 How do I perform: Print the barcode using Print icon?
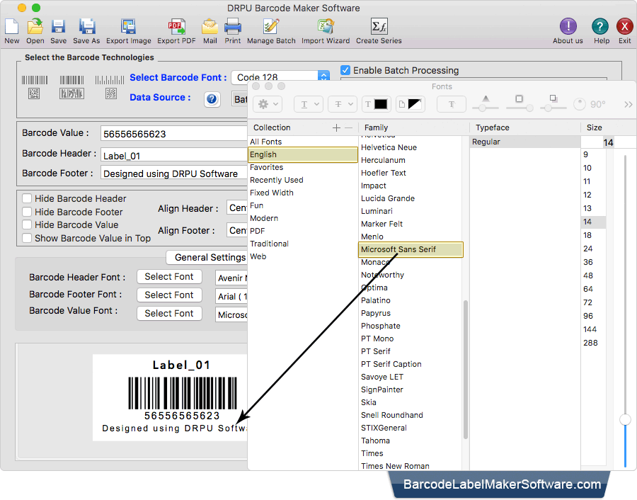tap(233, 27)
